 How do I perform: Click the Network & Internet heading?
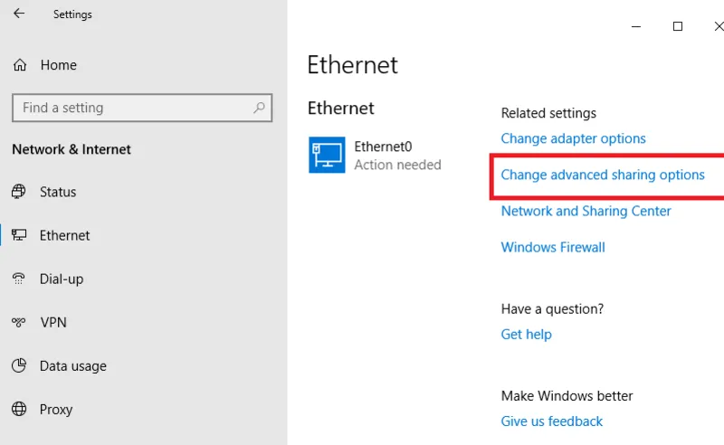coord(71,149)
